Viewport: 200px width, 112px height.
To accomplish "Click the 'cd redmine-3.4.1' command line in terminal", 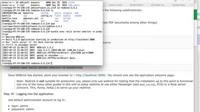I will [x=40, y=8].
